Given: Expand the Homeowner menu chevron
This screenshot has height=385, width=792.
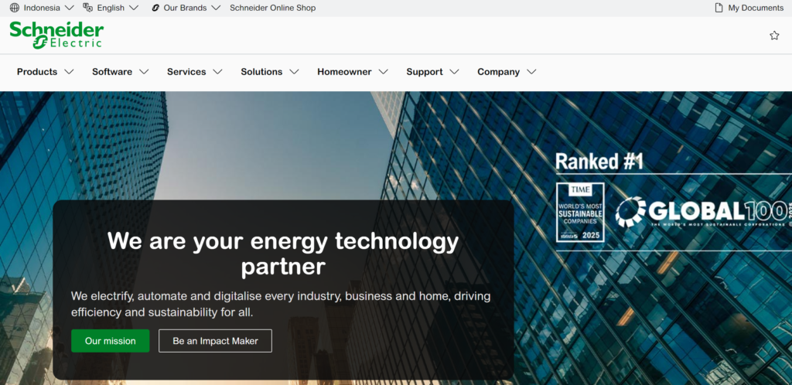Looking at the screenshot, I should pos(384,72).
